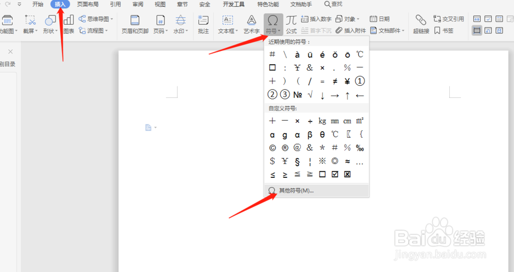The height and width of the screenshot is (272, 514).
Task: Insert the date with 日期
Action: 380,19
